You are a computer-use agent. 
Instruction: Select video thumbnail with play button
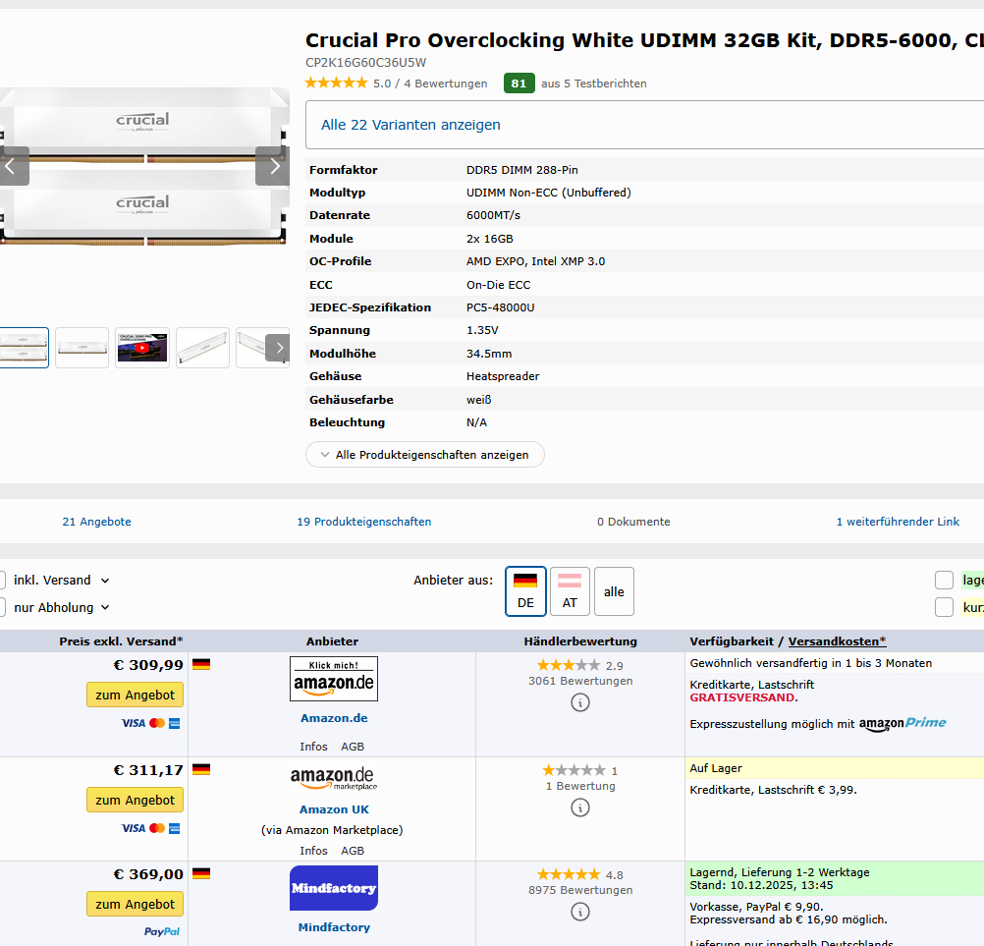click(142, 348)
